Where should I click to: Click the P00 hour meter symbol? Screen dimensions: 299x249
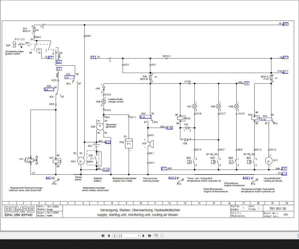click(x=129, y=143)
